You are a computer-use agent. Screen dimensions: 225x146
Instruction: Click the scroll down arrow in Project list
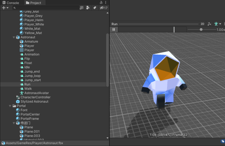coord(107,138)
